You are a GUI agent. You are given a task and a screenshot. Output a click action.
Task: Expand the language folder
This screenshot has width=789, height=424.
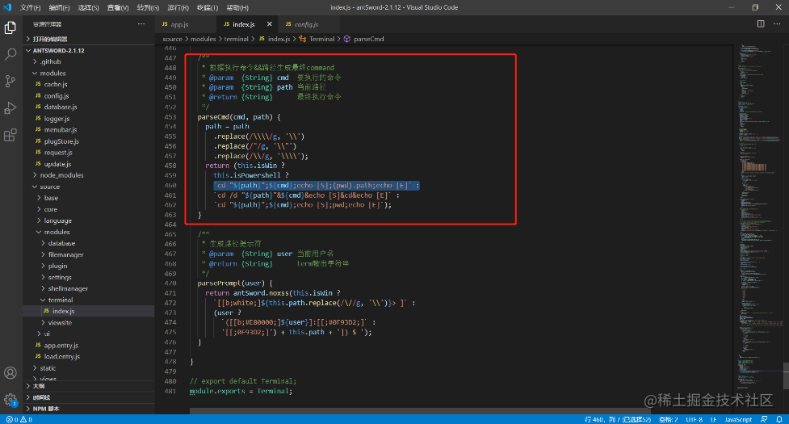(x=57, y=220)
